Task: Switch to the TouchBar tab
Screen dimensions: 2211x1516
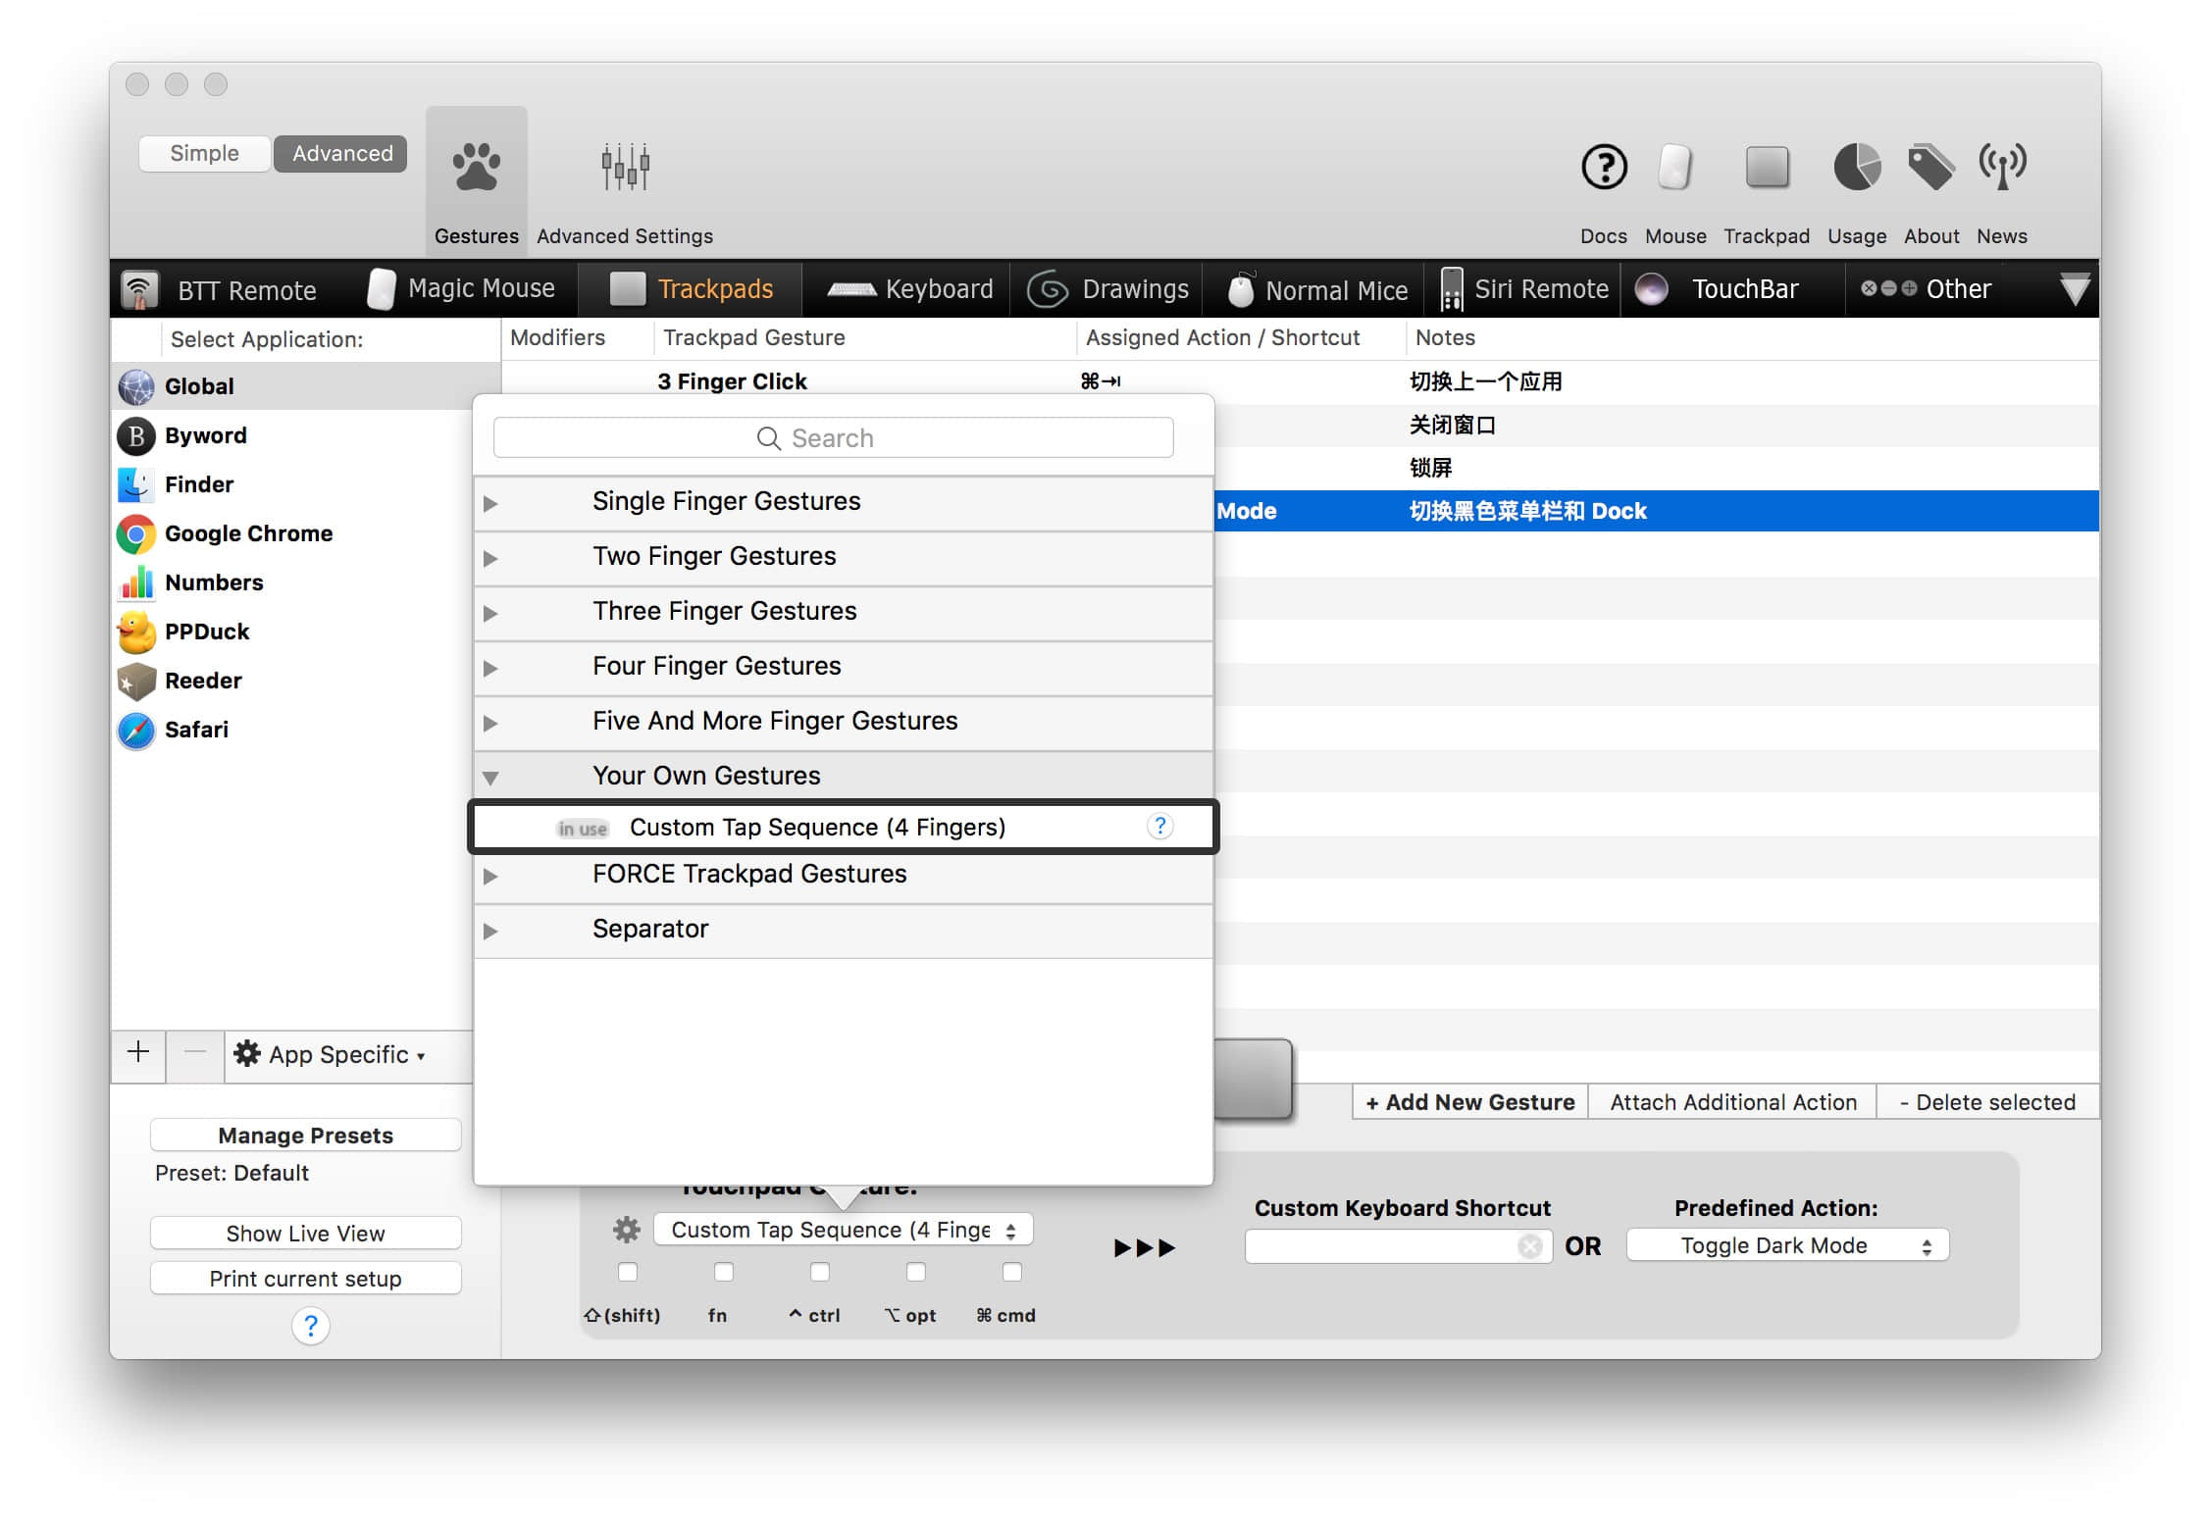Action: (x=1721, y=289)
